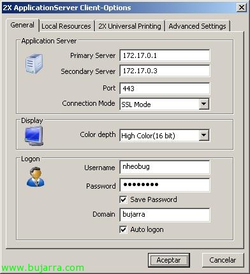Disable the Auto logon checkbox
The image size is (250, 274).
click(124, 229)
